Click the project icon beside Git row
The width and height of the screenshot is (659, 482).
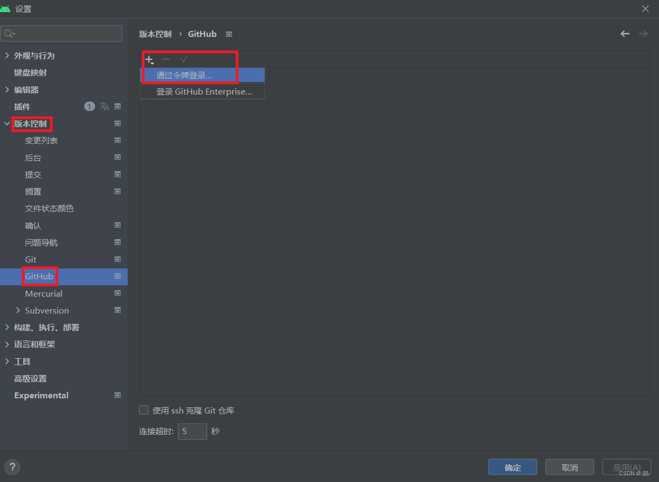(x=118, y=259)
